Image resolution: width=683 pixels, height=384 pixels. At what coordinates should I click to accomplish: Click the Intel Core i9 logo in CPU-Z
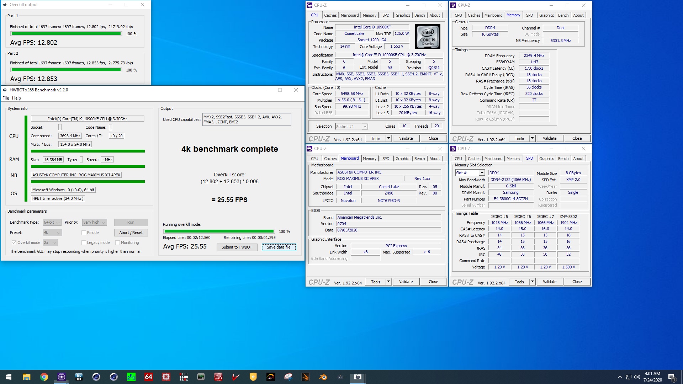coord(428,37)
